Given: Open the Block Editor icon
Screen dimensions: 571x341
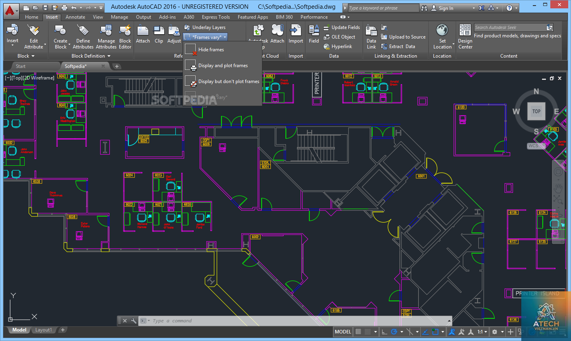Looking at the screenshot, I should tap(125, 30).
